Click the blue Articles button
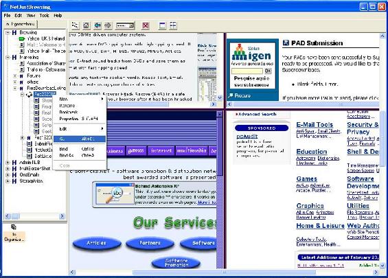This screenshot has height=278, width=388. click(x=97, y=243)
